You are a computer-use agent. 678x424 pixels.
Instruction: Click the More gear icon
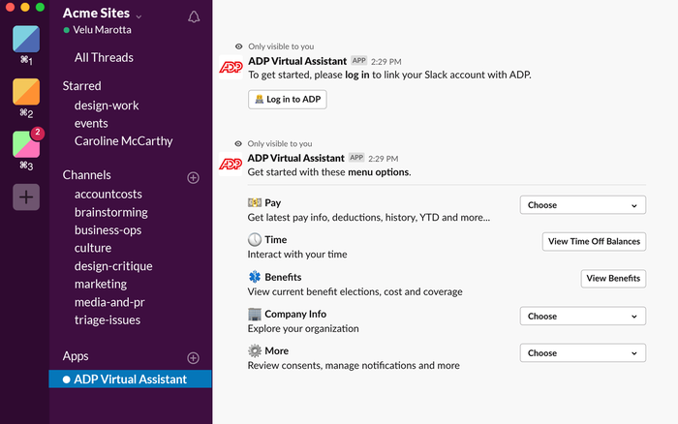tap(254, 350)
